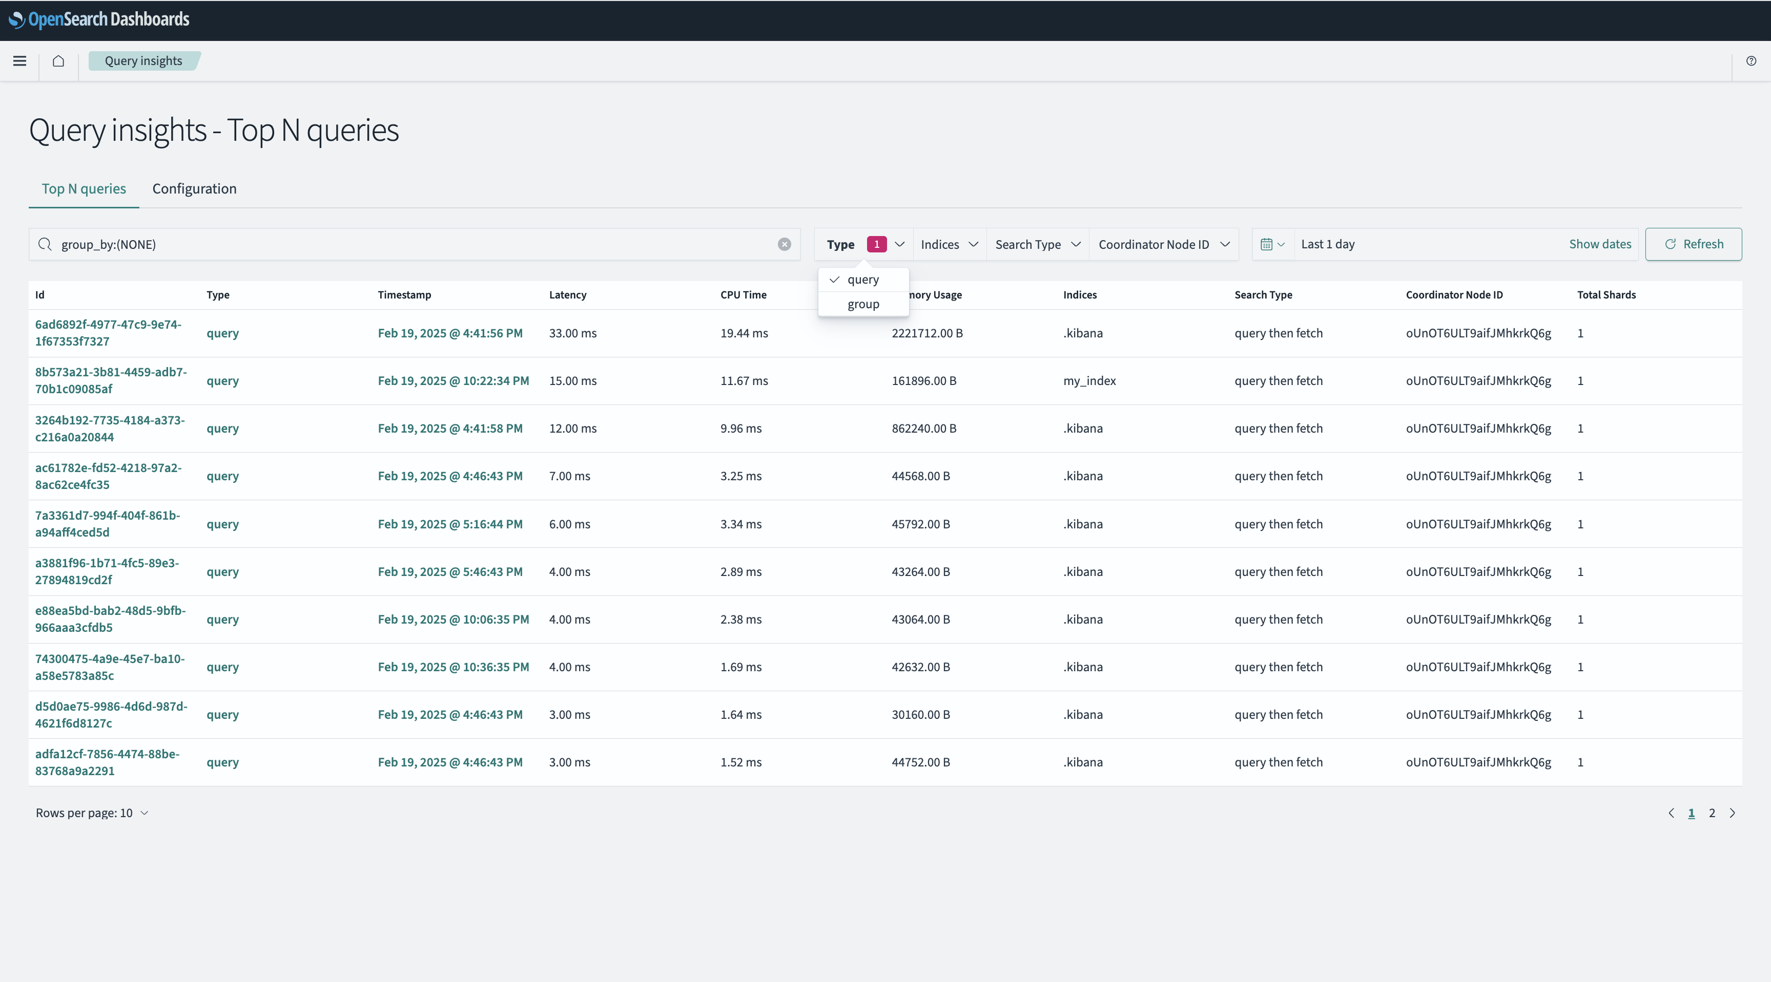Go to next page arrow

pos(1733,813)
